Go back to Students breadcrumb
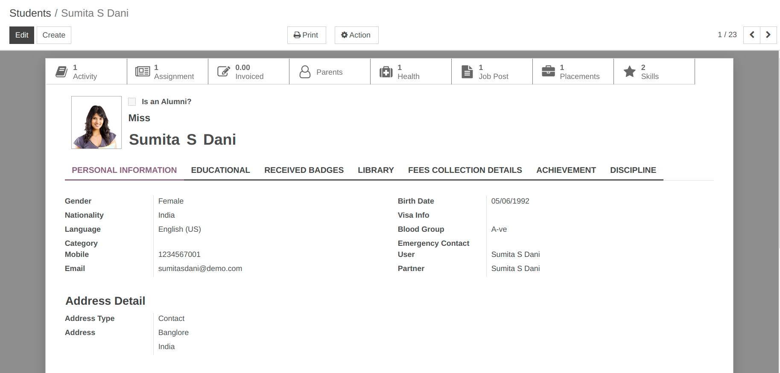This screenshot has height=373, width=780. [x=30, y=13]
